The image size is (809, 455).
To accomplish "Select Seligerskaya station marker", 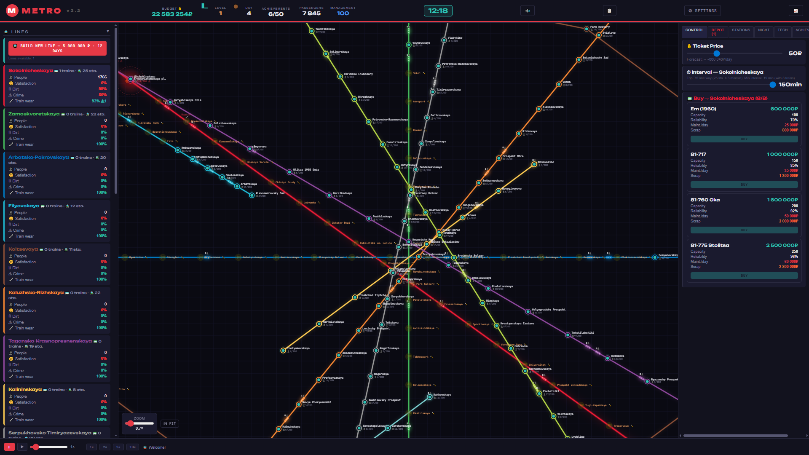I will [x=326, y=54].
